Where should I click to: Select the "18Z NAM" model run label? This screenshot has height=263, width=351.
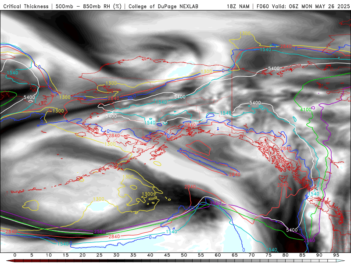pos(238,7)
